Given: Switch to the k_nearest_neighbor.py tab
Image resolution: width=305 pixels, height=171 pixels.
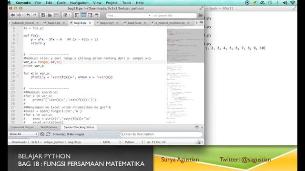Looking at the screenshot, I should (170, 23).
